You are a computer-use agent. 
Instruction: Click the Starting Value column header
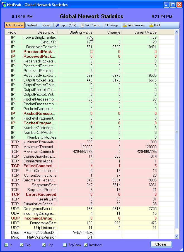click(x=76, y=32)
